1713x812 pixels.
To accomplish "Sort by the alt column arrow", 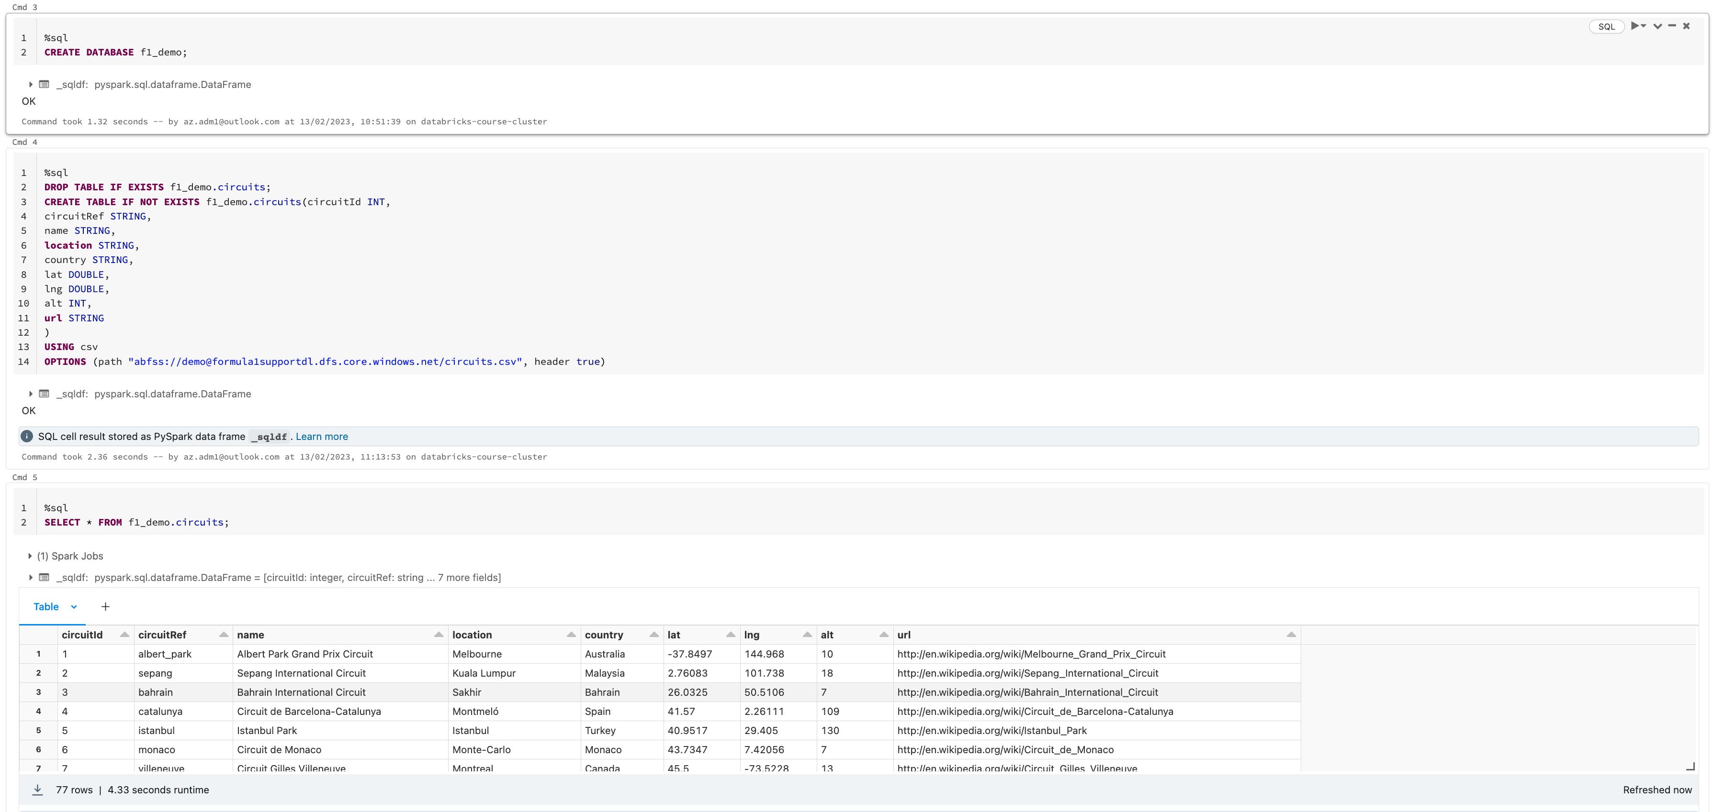I will (x=884, y=635).
